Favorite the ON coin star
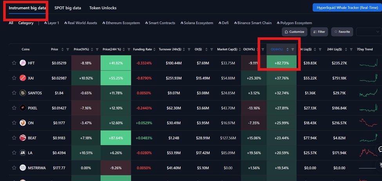 pos(14,123)
